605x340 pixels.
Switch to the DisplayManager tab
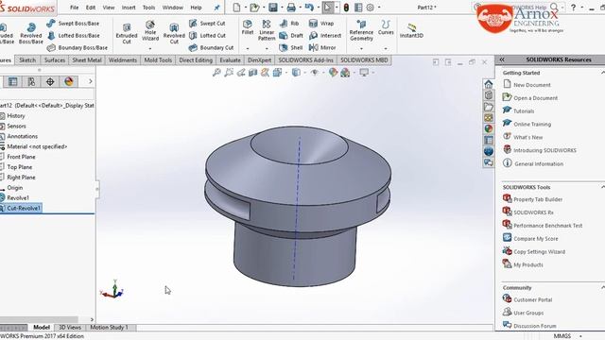pos(69,81)
